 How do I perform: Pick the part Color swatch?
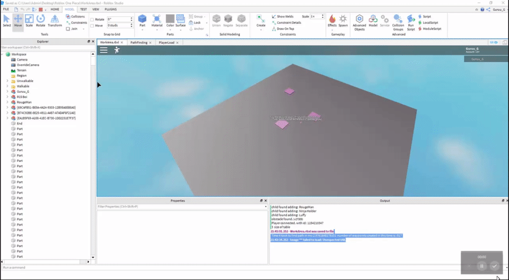click(170, 18)
